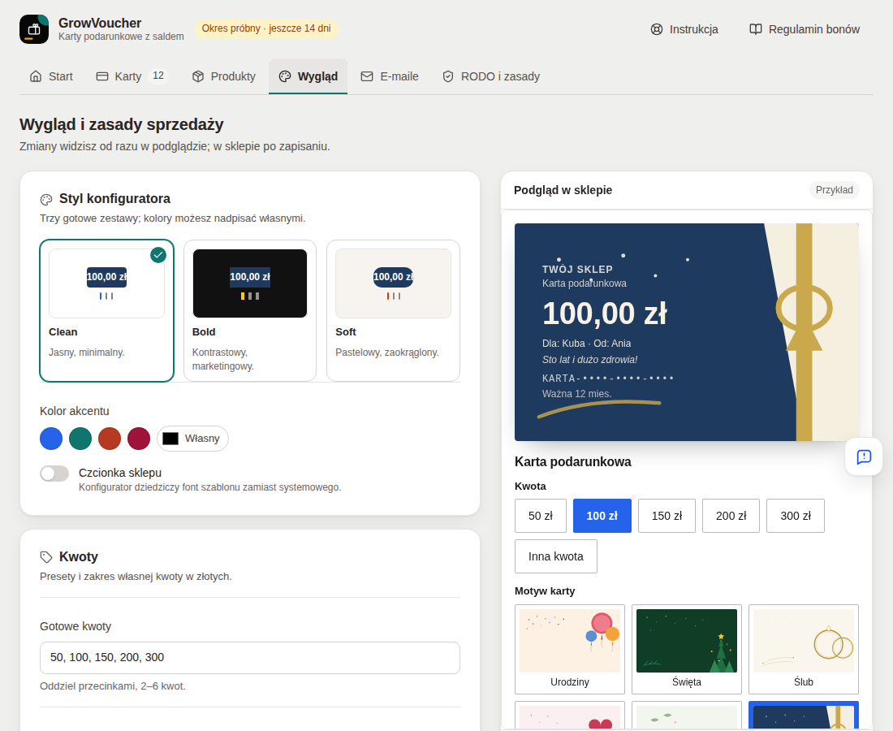Click the Przykład badge

[x=835, y=190]
